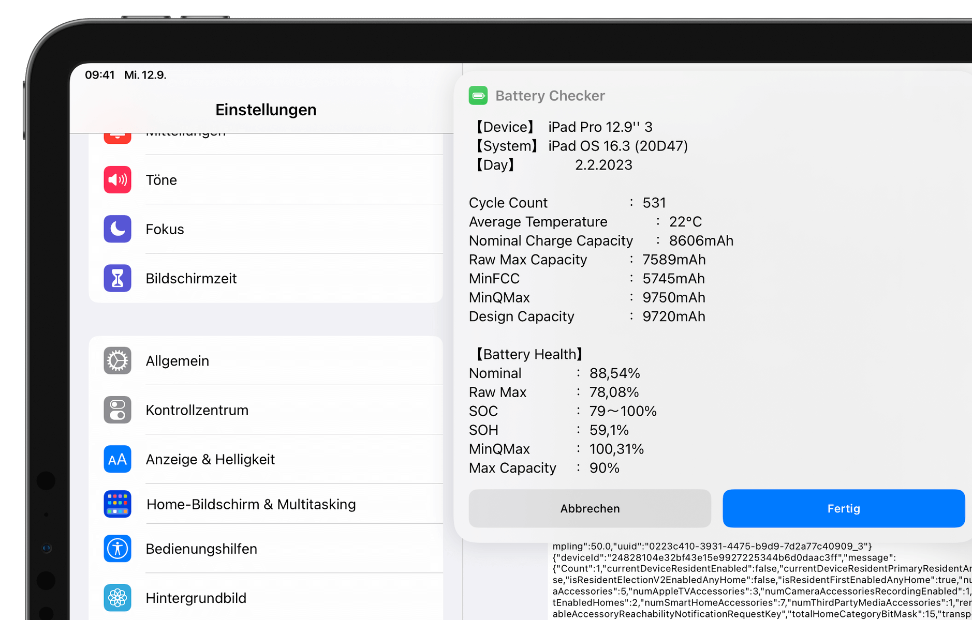Image resolution: width=972 pixels, height=620 pixels.
Task: Select the Average Temperature value 22°C
Action: (x=685, y=222)
